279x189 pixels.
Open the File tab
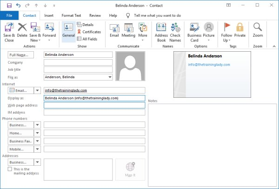click(9, 15)
